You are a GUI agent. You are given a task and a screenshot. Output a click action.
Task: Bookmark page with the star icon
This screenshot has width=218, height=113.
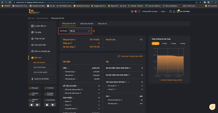pyautogui.click(x=200, y=2)
